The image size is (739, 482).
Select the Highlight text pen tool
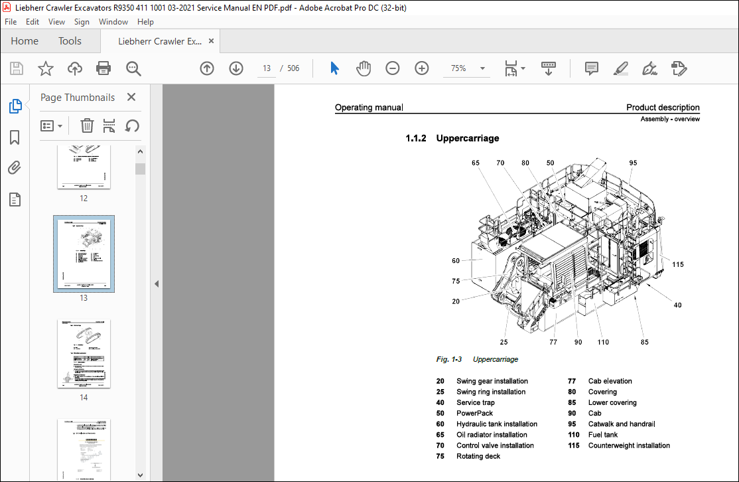[x=621, y=68]
